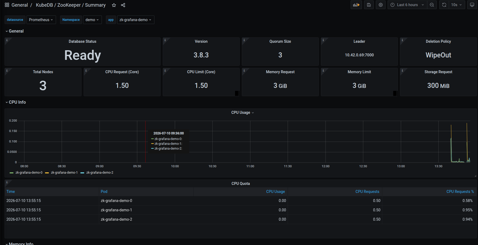Sort table by CPU Requests % column

pyautogui.click(x=460, y=192)
